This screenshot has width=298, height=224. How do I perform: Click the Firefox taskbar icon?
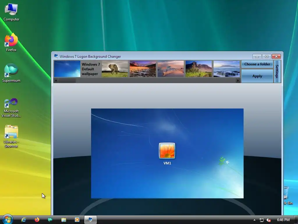pyautogui.click(x=37, y=220)
